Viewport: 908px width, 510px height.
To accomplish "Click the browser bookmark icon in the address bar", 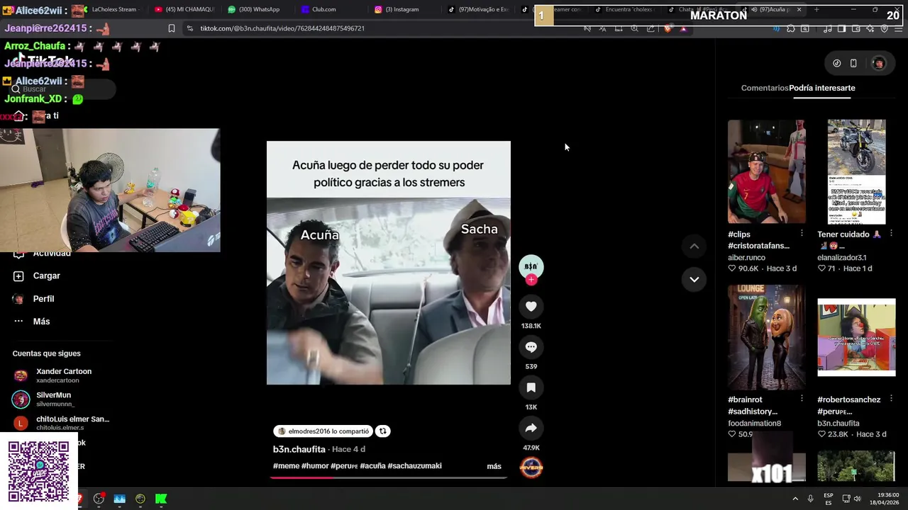I will click(171, 28).
